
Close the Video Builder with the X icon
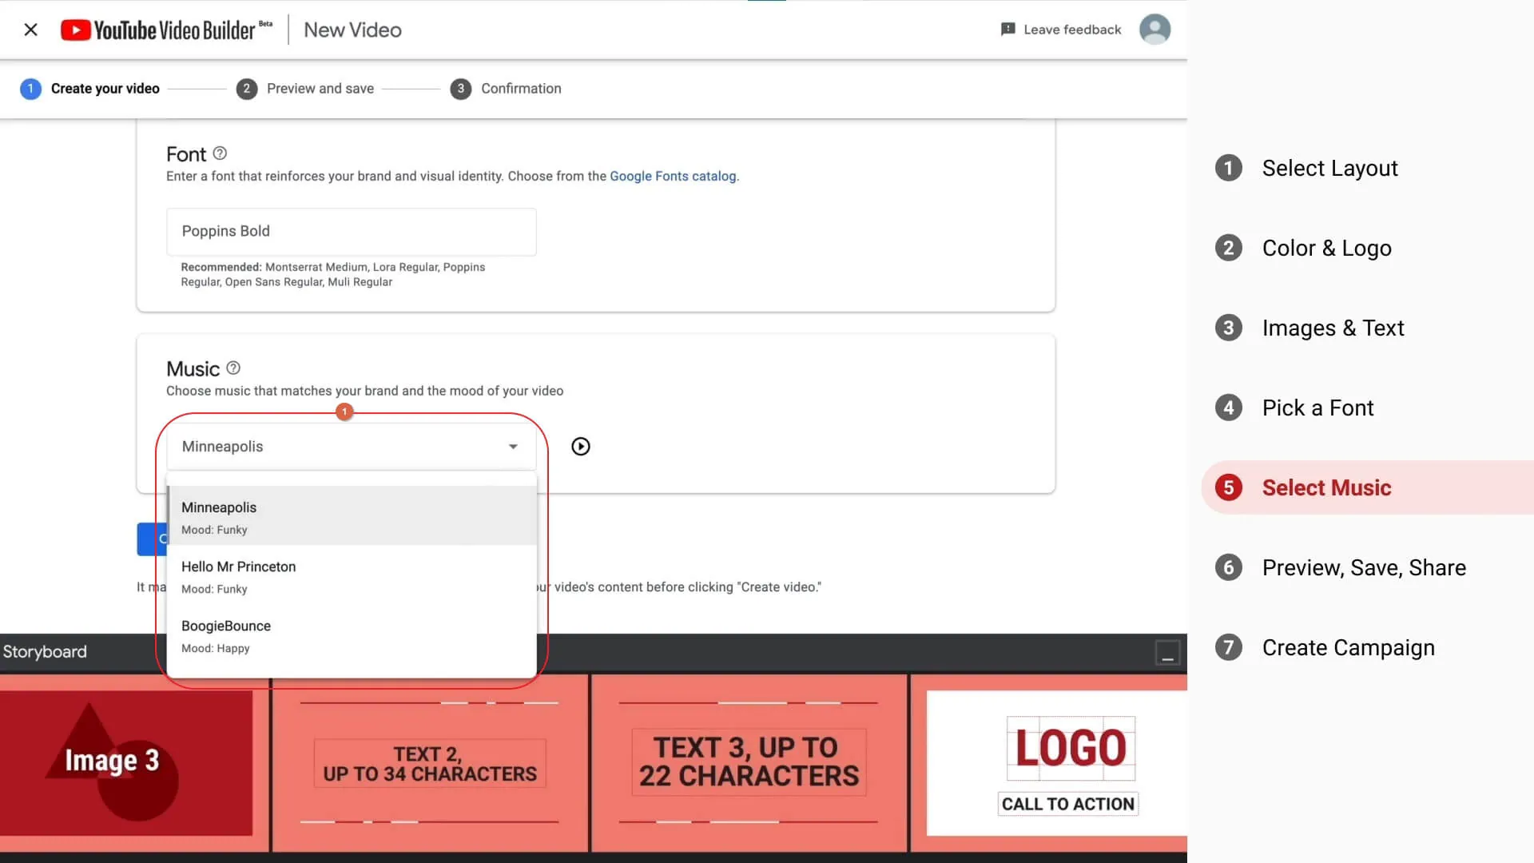coord(31,30)
